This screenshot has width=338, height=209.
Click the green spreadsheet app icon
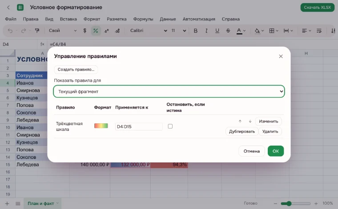[20, 8]
